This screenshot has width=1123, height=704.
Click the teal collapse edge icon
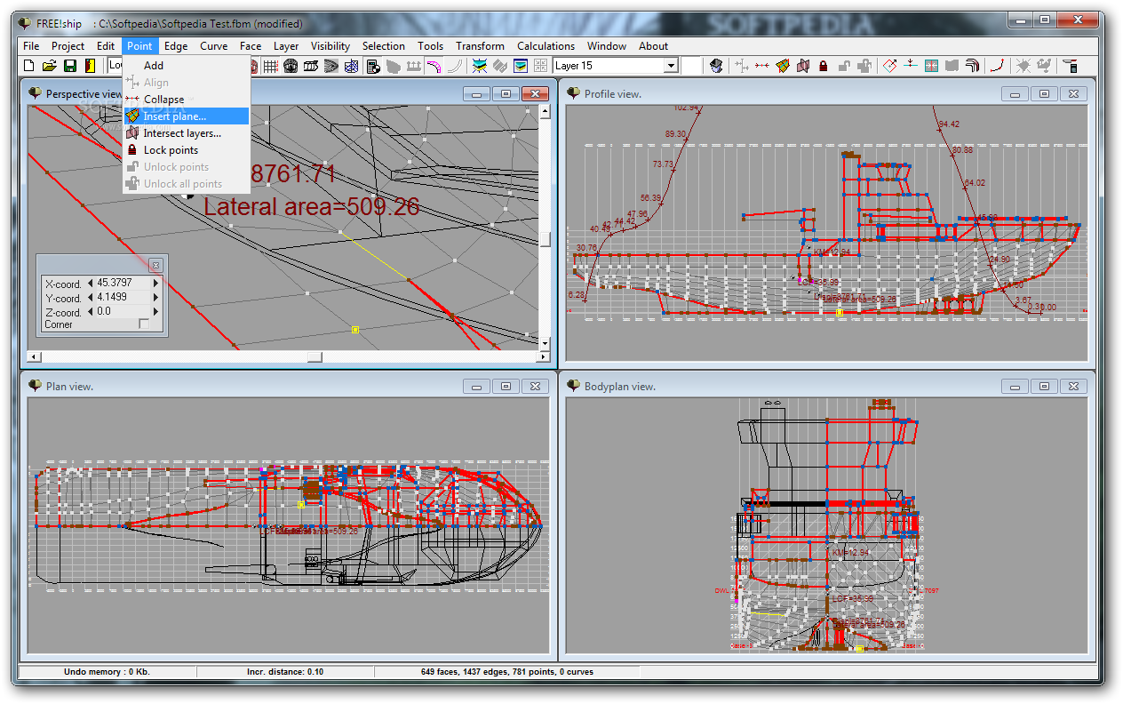pos(932,65)
